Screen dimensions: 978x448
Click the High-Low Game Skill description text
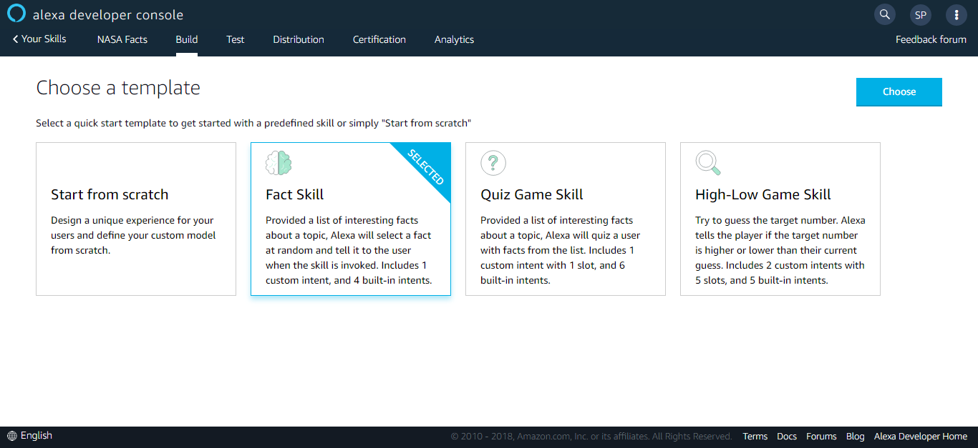coord(780,250)
